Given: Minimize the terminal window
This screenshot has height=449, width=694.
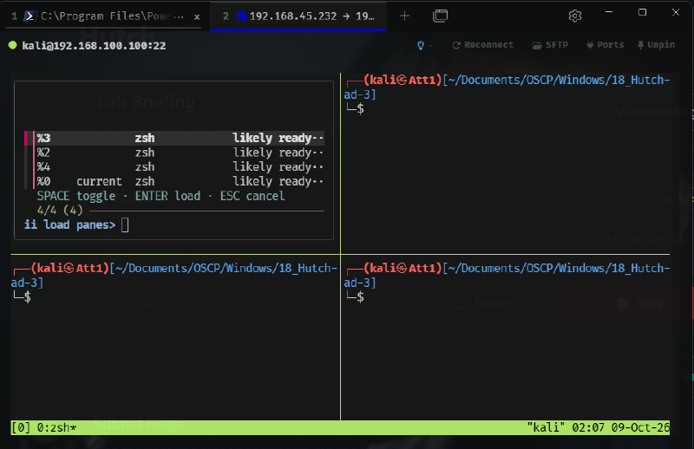Looking at the screenshot, I should pos(609,12).
